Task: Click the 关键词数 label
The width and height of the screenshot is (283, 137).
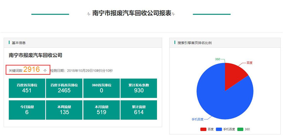Action: 16,71
